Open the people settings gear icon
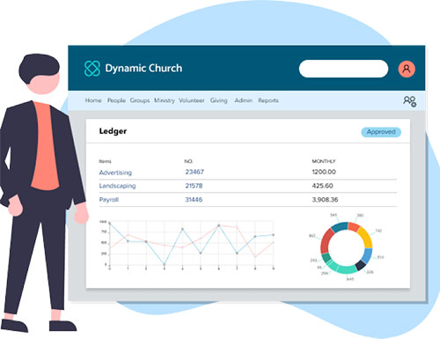The height and width of the screenshot is (339, 440). click(x=409, y=101)
